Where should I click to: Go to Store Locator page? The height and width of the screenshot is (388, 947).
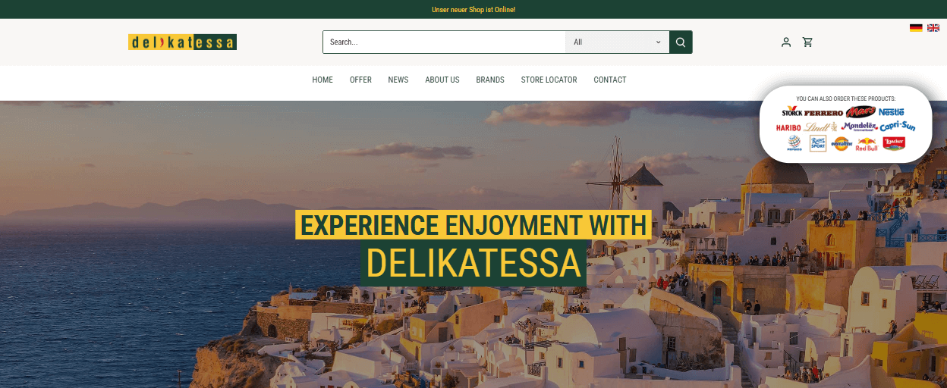tap(549, 80)
